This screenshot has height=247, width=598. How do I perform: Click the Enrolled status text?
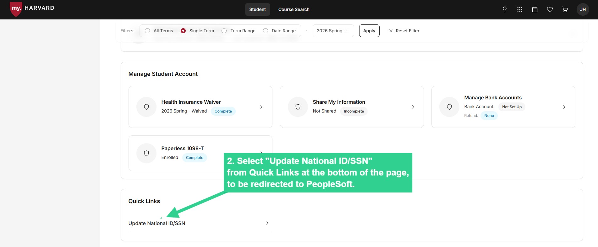point(170,157)
